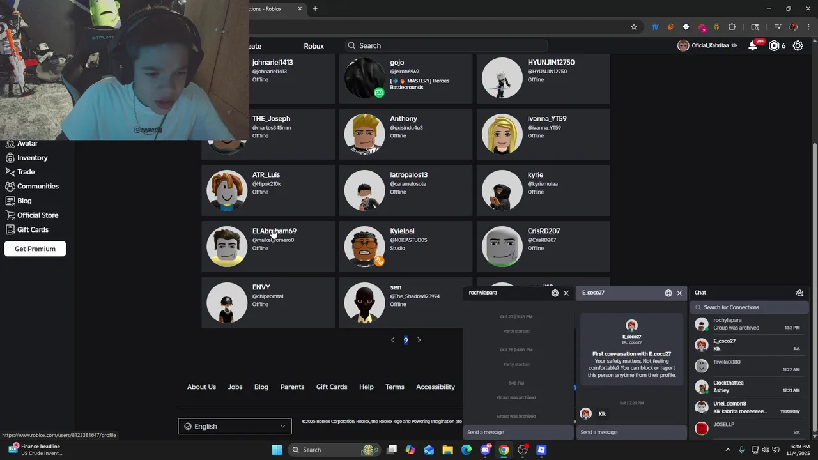Open Inventory in the sidebar
818x460 pixels.
32,158
